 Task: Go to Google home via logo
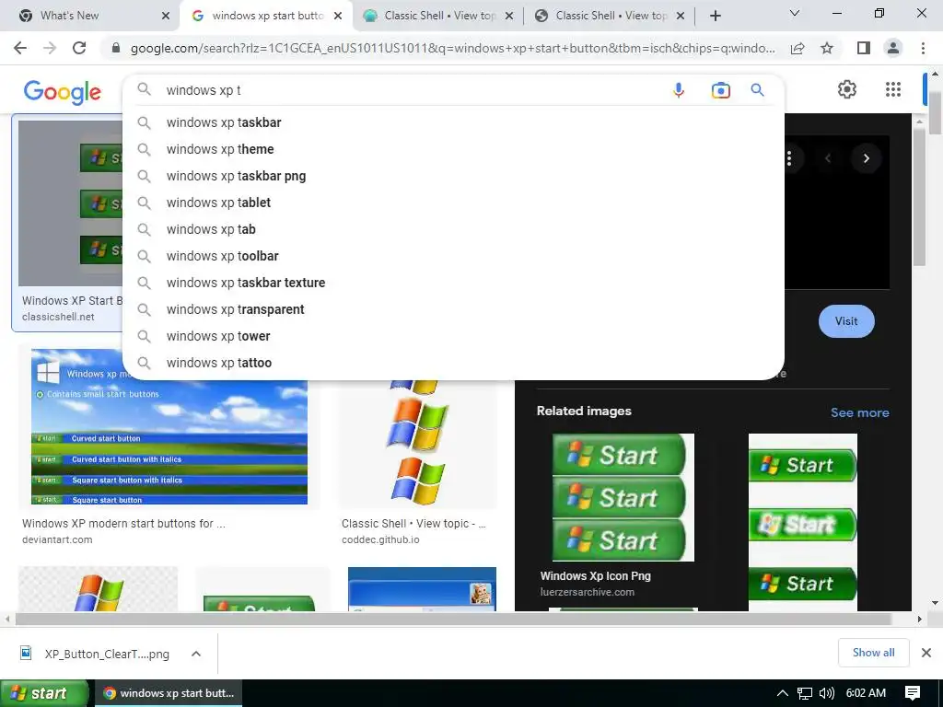63,92
